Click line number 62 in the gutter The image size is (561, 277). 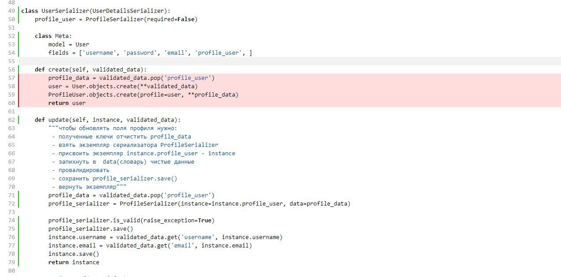[x=11, y=120]
